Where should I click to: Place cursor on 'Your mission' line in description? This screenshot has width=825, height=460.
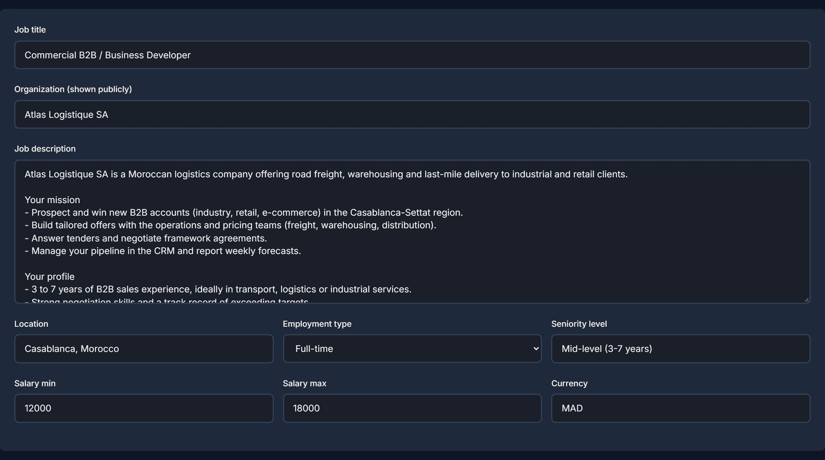[52, 200]
